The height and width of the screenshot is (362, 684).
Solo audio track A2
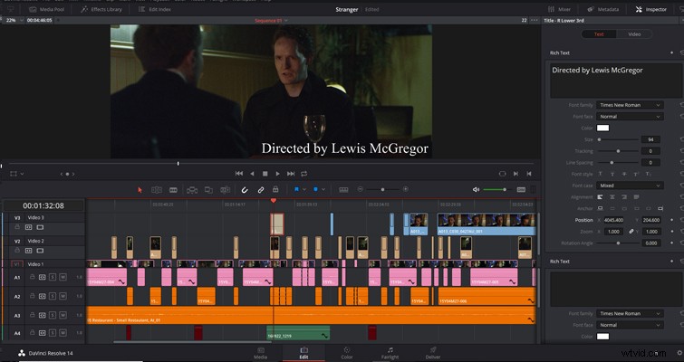pyautogui.click(x=53, y=296)
